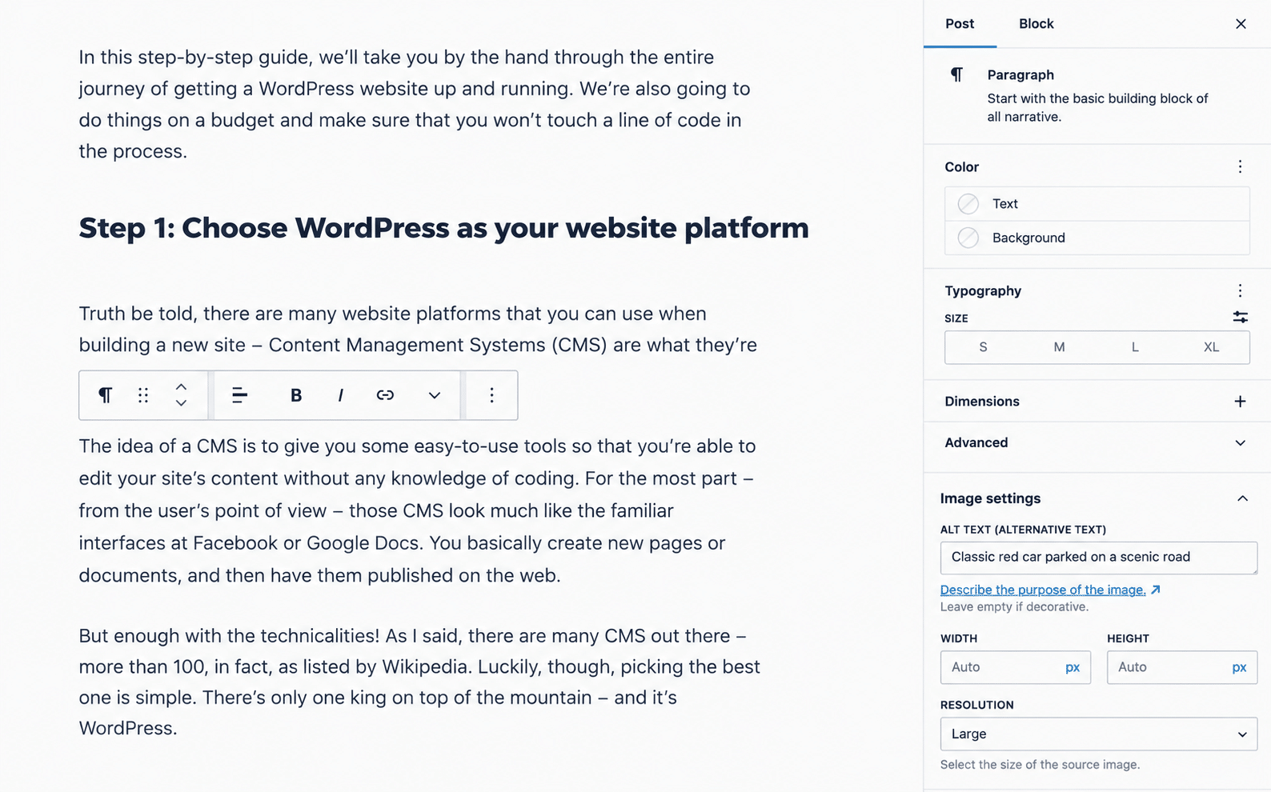Screen dimensions: 1271x792
Task: Click the drag handle dots icon
Action: (143, 395)
